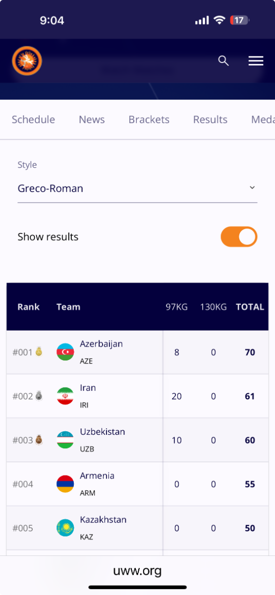This screenshot has width=275, height=595.
Task: Tap the Iran flag icon
Action: pos(65,396)
